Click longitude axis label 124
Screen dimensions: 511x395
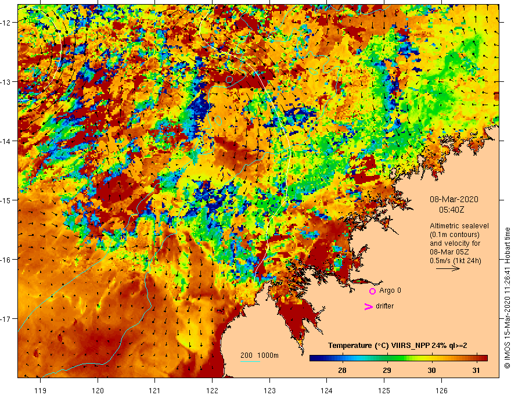click(x=327, y=390)
